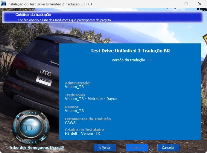Image resolution: width=207 pixels, height=153 pixels.
Task: Click 'H3rdell - Venom_TR' text
Action: (82, 134)
